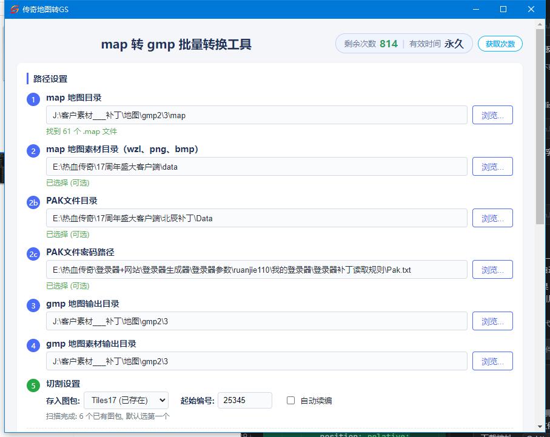The height and width of the screenshot is (437, 550).
Task: Click the scrollbar down arrow
Action: click(x=540, y=427)
